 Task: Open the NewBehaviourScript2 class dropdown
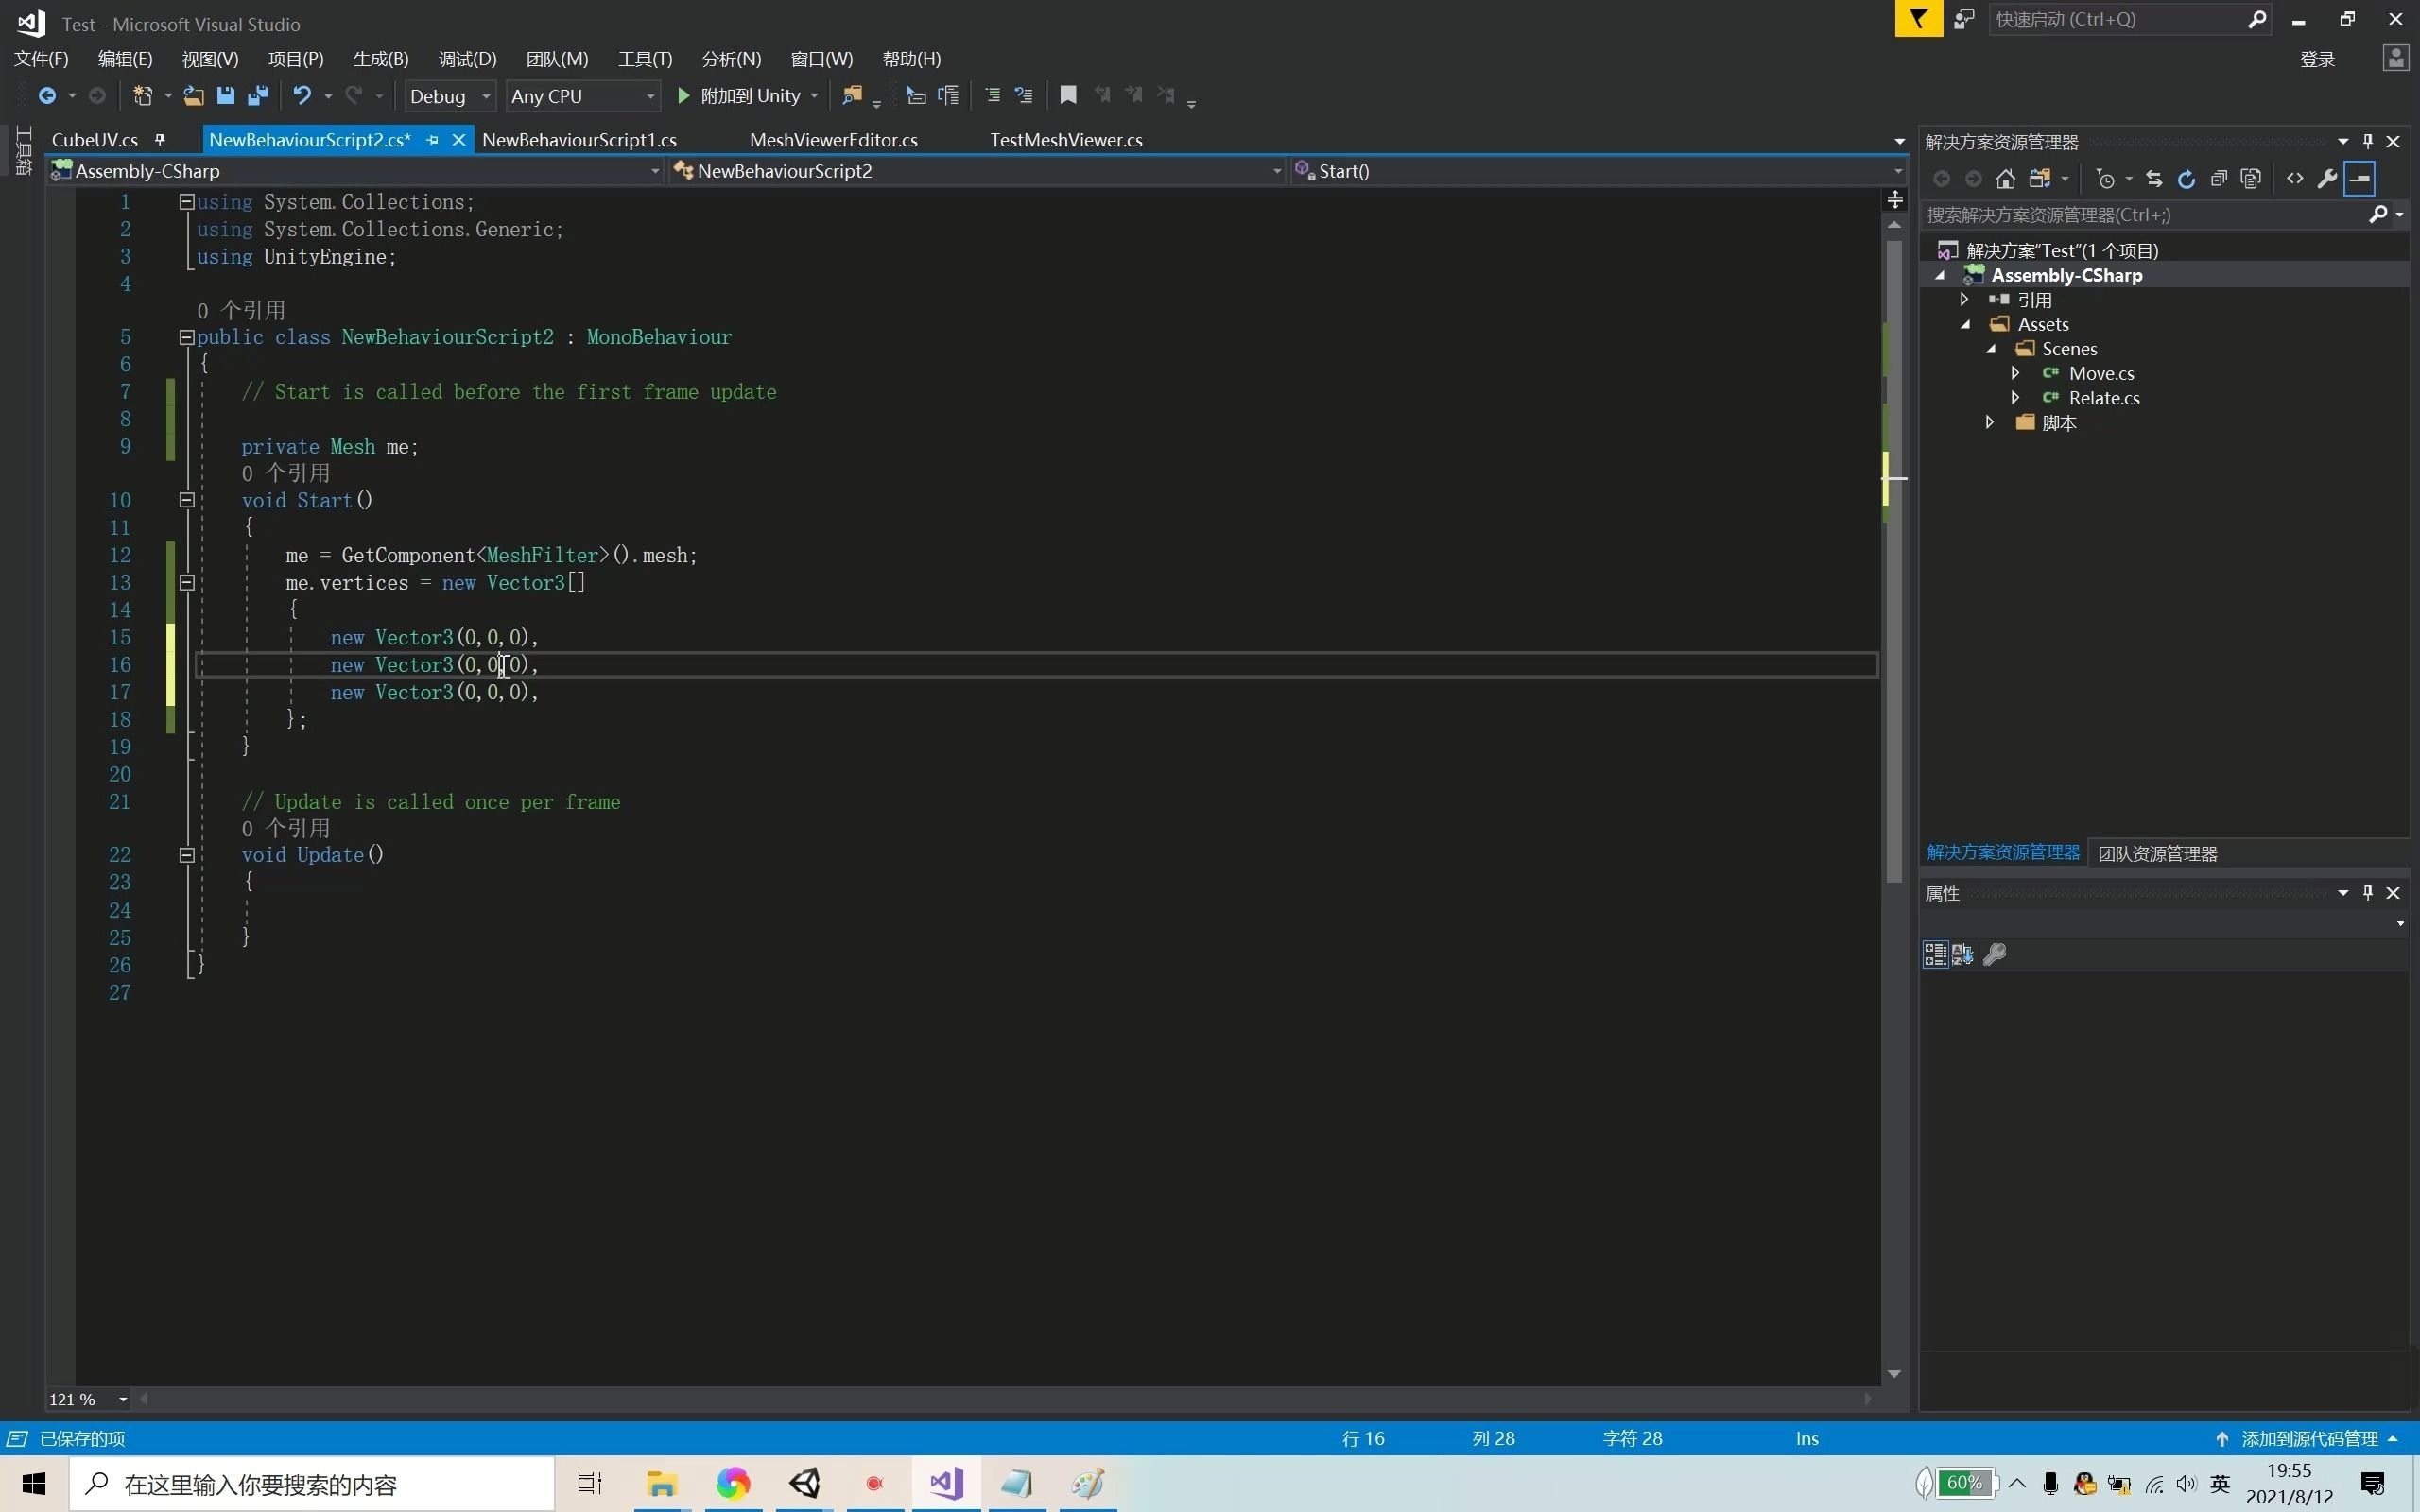click(x=978, y=171)
